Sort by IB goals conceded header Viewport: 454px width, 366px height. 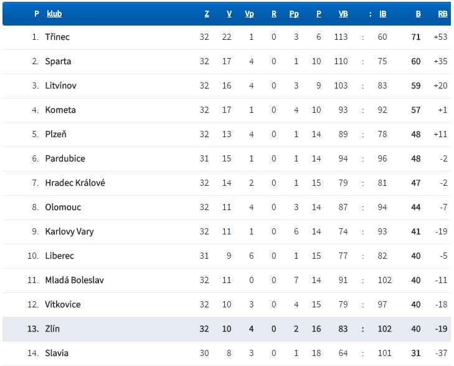click(x=382, y=14)
